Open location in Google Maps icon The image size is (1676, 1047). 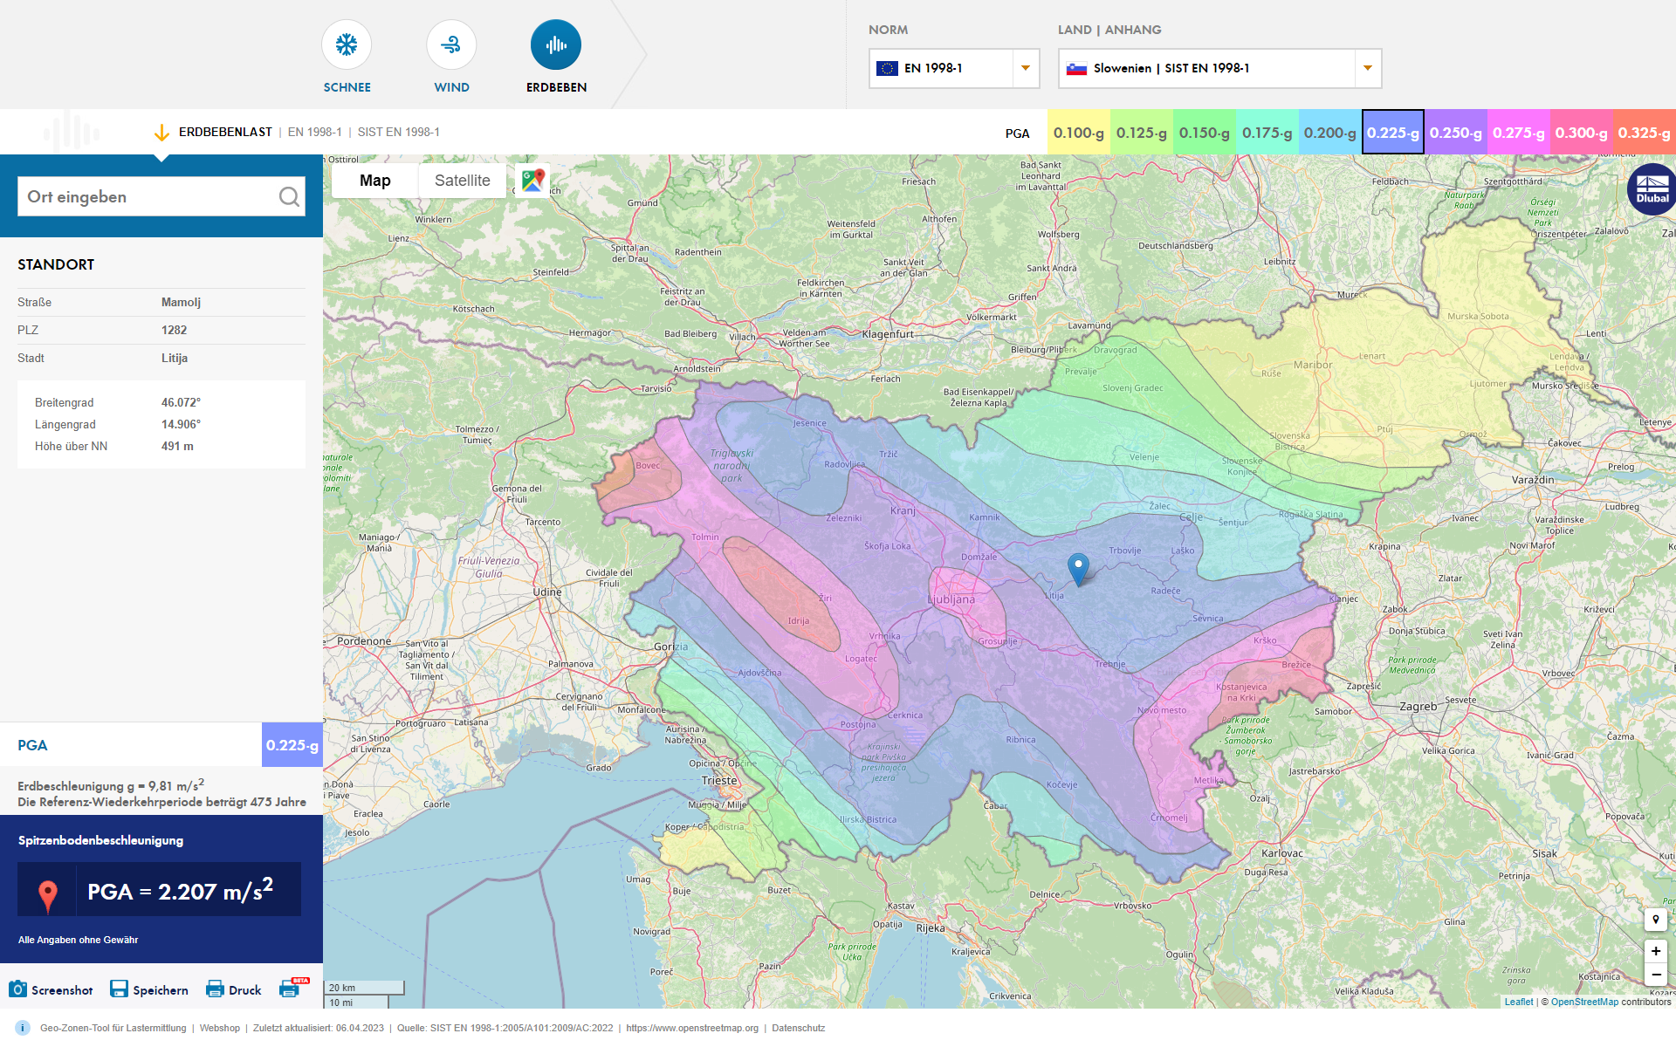pyautogui.click(x=532, y=181)
